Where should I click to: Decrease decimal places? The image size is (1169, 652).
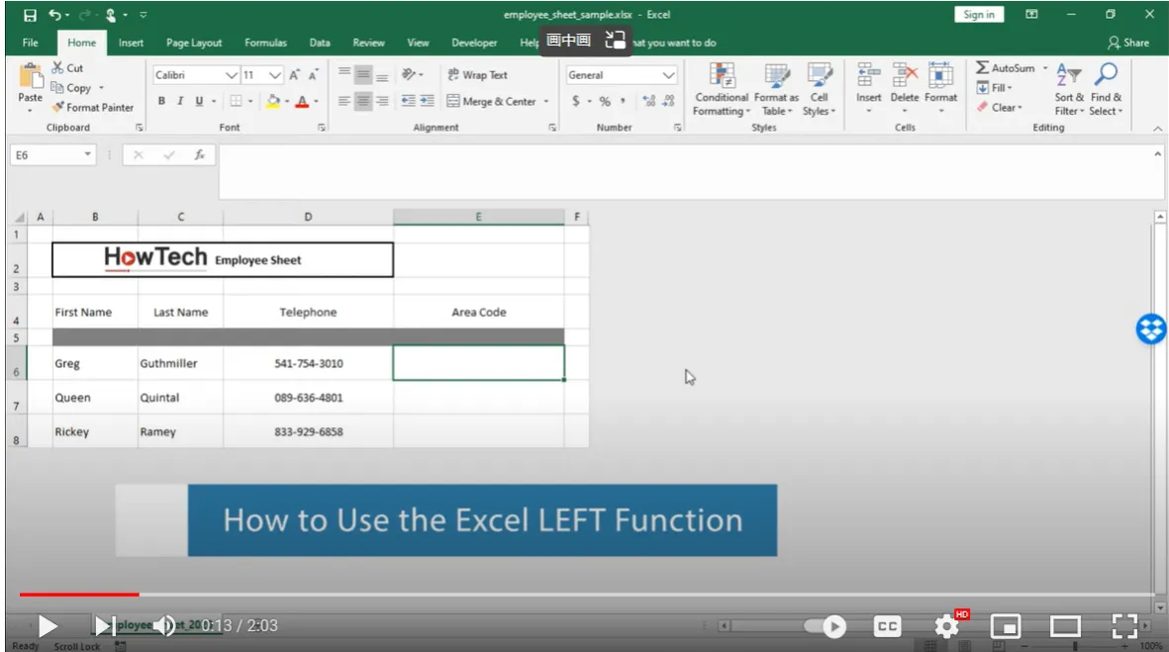click(x=668, y=101)
